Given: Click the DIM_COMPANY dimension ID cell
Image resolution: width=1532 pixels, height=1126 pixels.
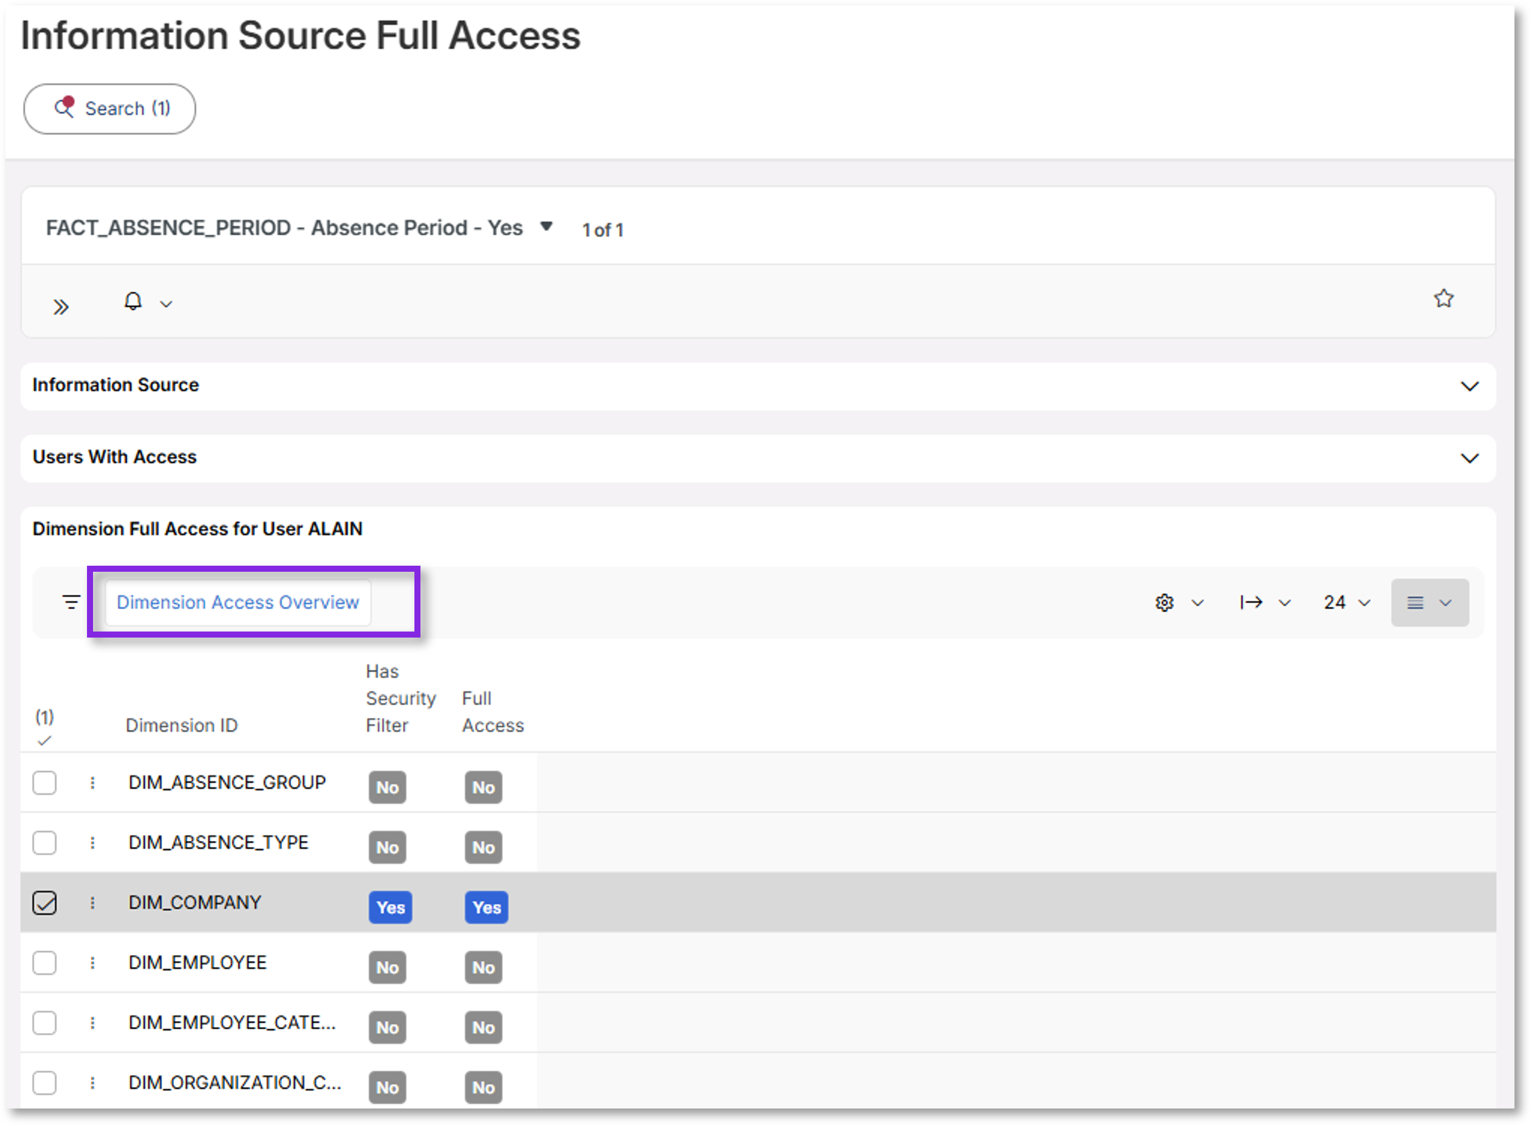Looking at the screenshot, I should [195, 903].
